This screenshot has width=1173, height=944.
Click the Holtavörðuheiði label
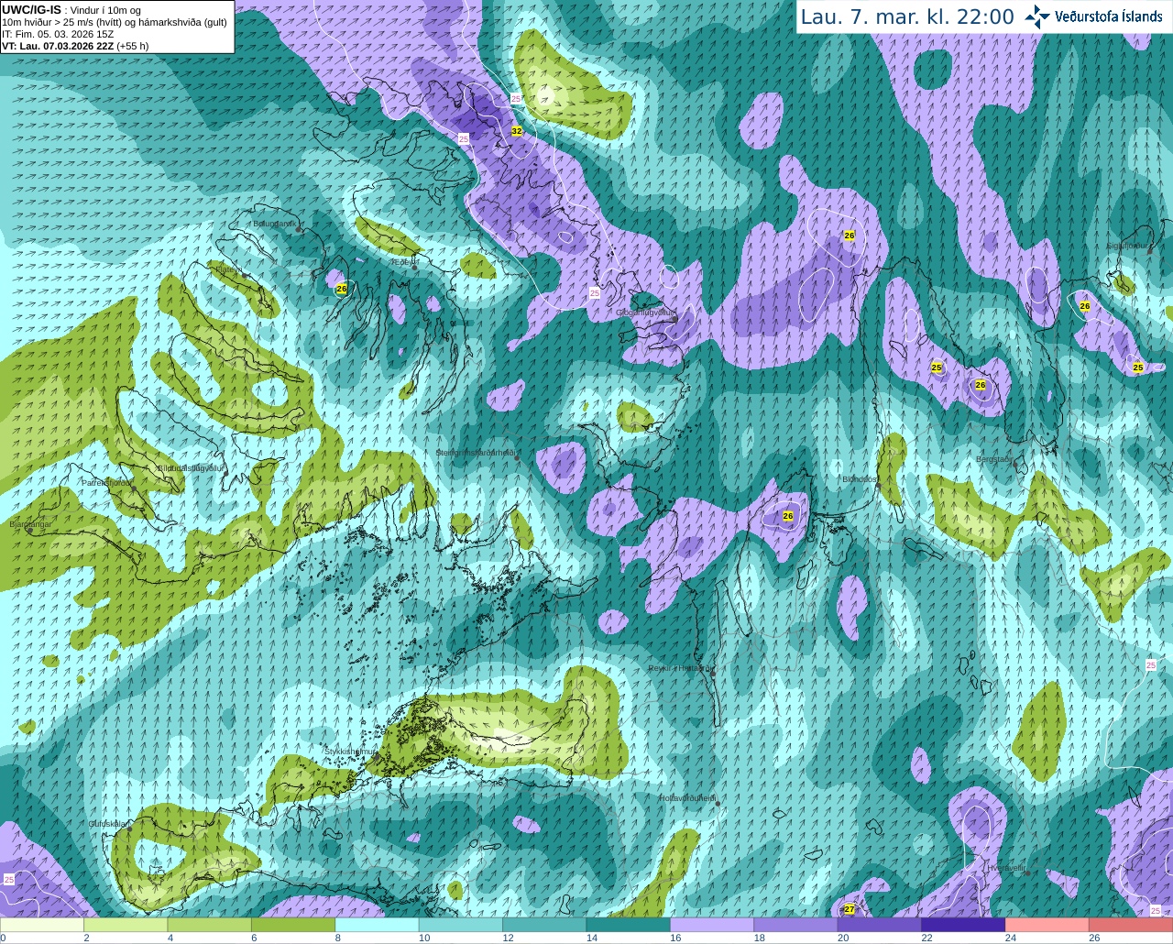[x=687, y=798]
